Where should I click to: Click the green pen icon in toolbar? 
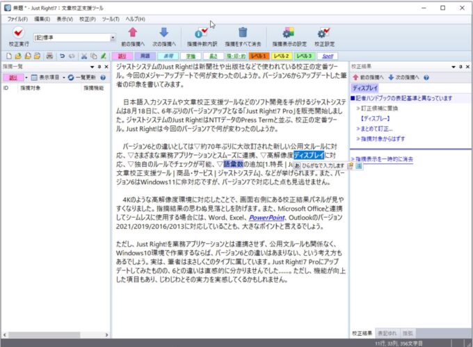pos(104,56)
